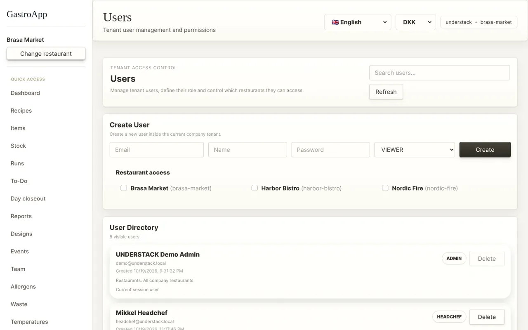Select To-Do in quick access
Screen dimensions: 528x330
pyautogui.click(x=19, y=181)
